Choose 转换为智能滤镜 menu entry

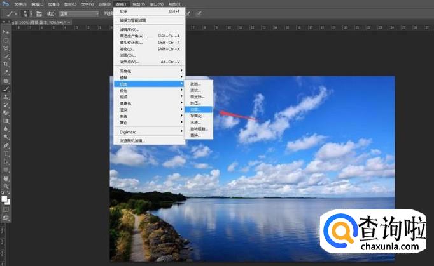pos(149,20)
